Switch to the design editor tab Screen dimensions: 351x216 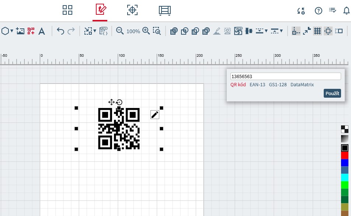click(x=100, y=10)
